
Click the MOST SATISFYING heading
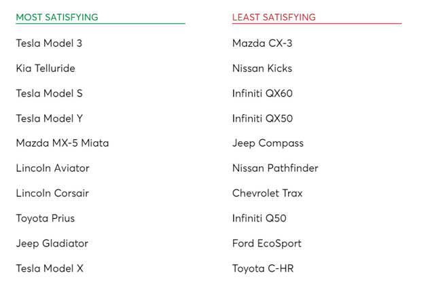(x=57, y=17)
